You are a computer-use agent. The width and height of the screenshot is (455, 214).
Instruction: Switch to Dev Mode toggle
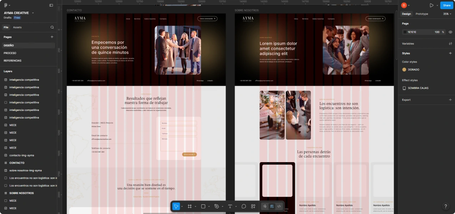point(279,206)
